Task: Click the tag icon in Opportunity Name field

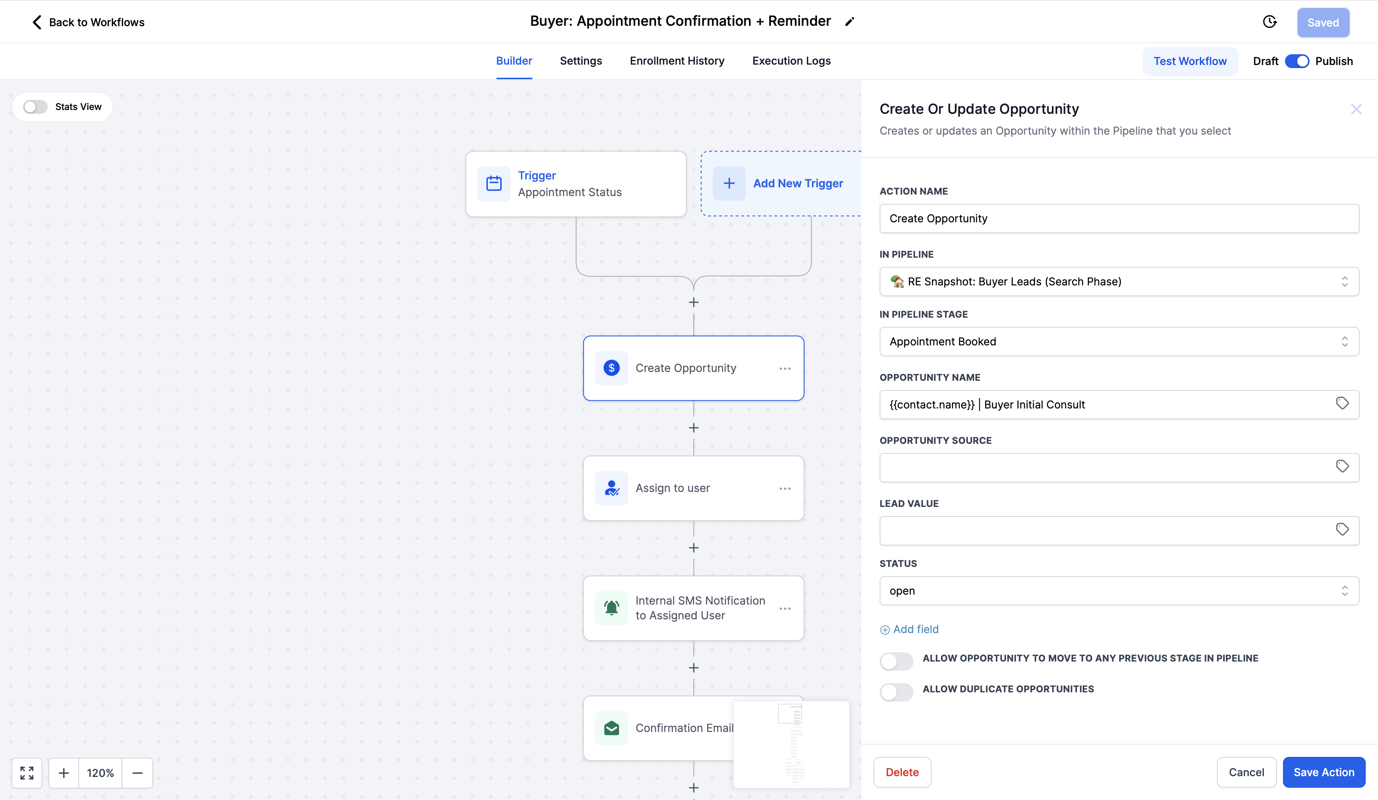Action: [1342, 403]
